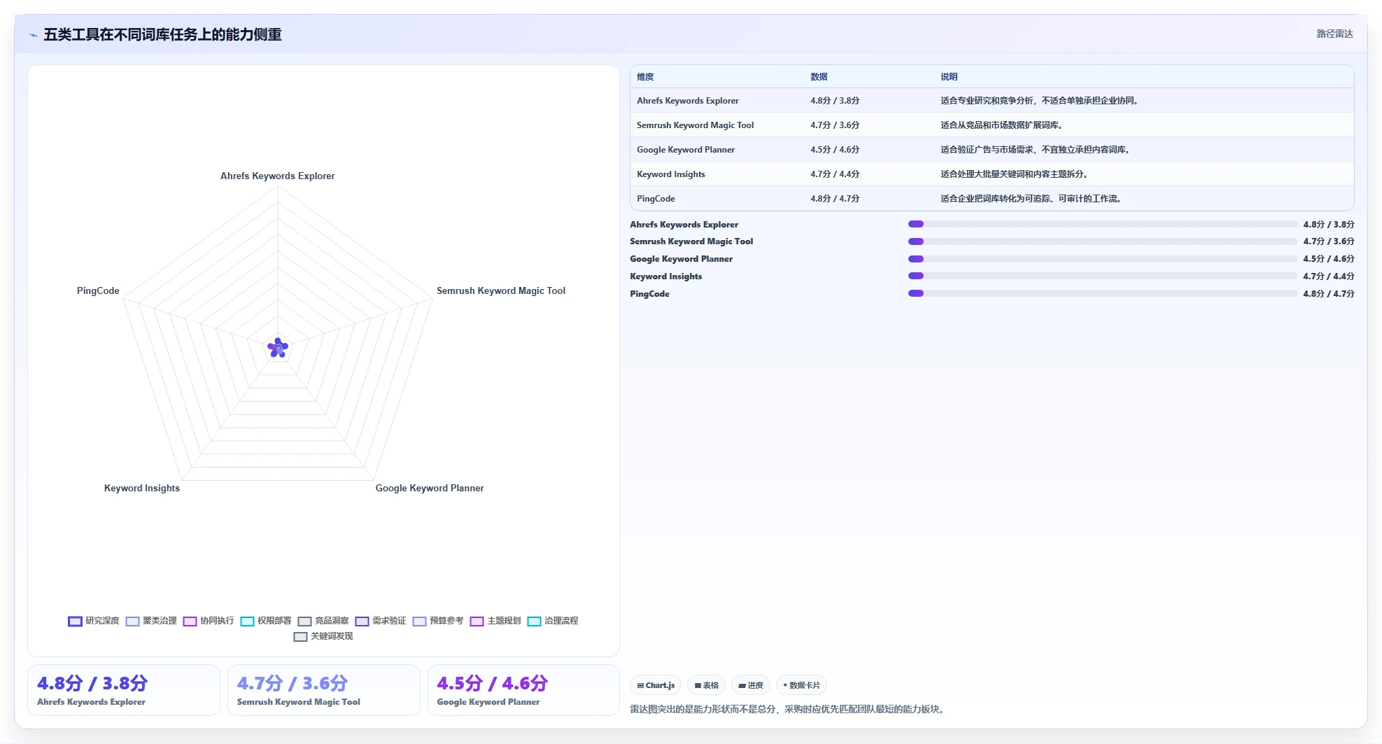Click the Ahrefs Keywords Explorer progress bar
Screen dimensions: 1382x744
(1103, 224)
